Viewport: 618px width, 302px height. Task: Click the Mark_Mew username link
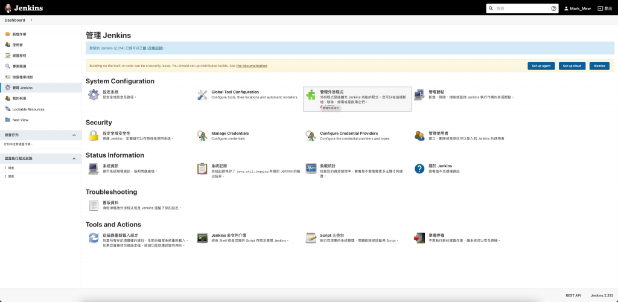(x=580, y=8)
